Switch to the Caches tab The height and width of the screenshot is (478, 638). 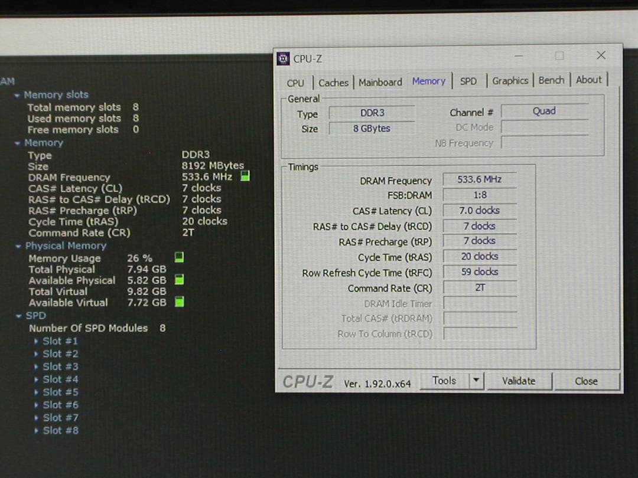(333, 83)
